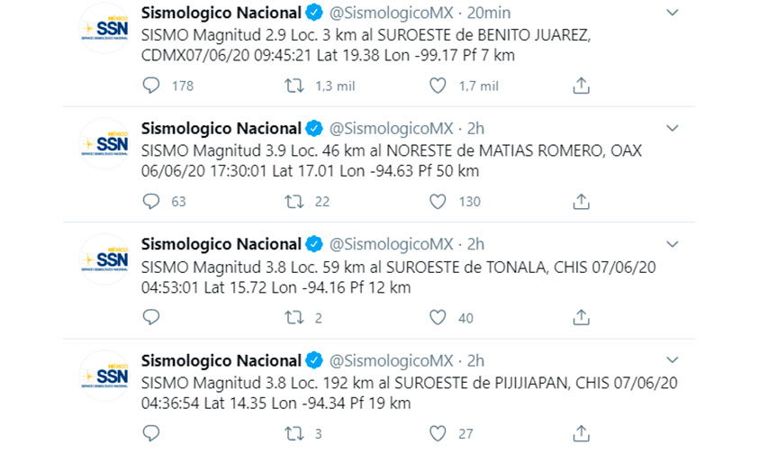This screenshot has width=759, height=454.
Task: Share the MATIAS ROMERO tweet
Action: tap(581, 201)
